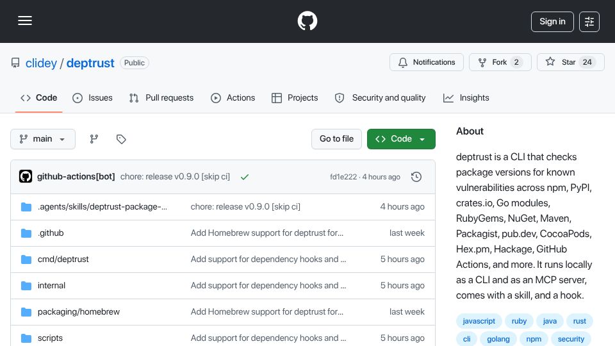Open the Issues tab
Image resolution: width=615 pixels, height=346 pixels.
92,97
